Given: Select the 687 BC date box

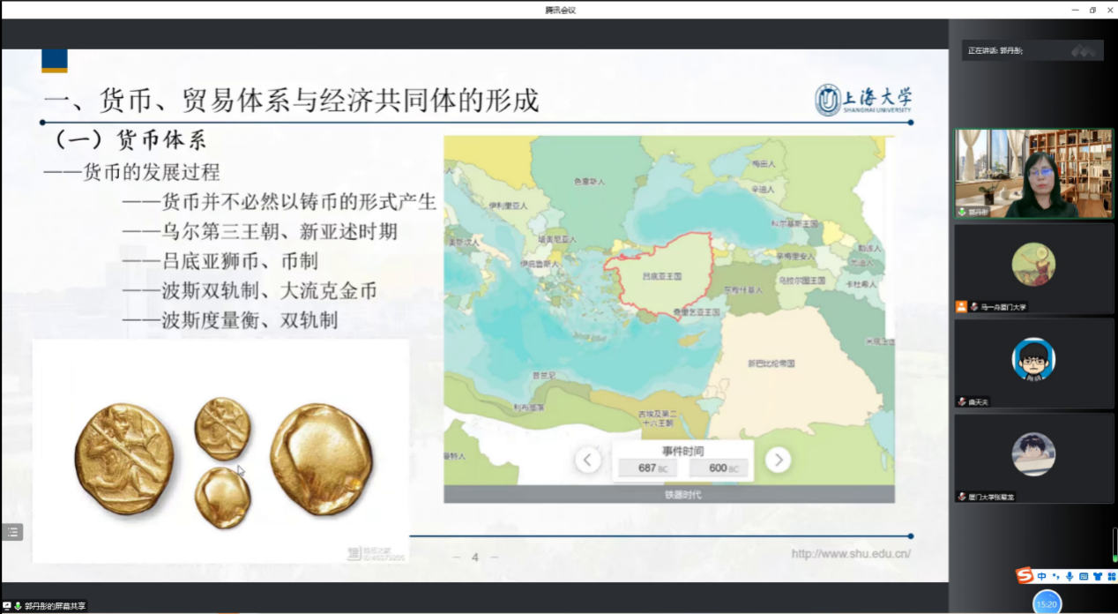Looking at the screenshot, I should pyautogui.click(x=647, y=468).
